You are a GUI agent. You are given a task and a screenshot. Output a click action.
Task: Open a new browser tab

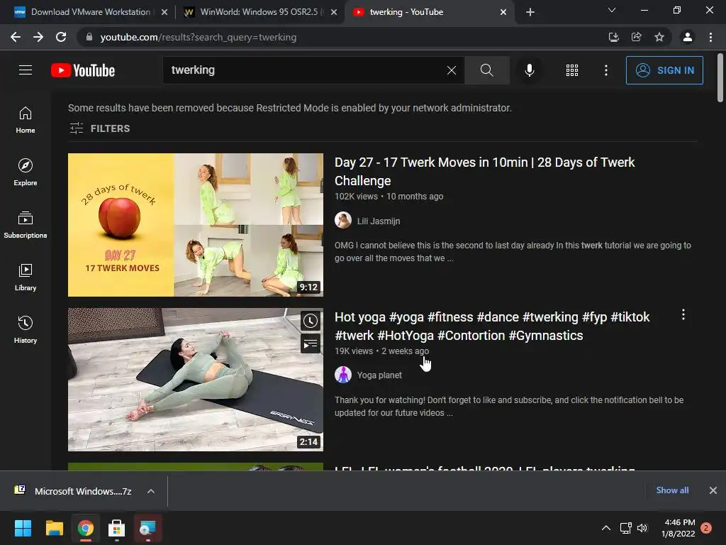(530, 13)
